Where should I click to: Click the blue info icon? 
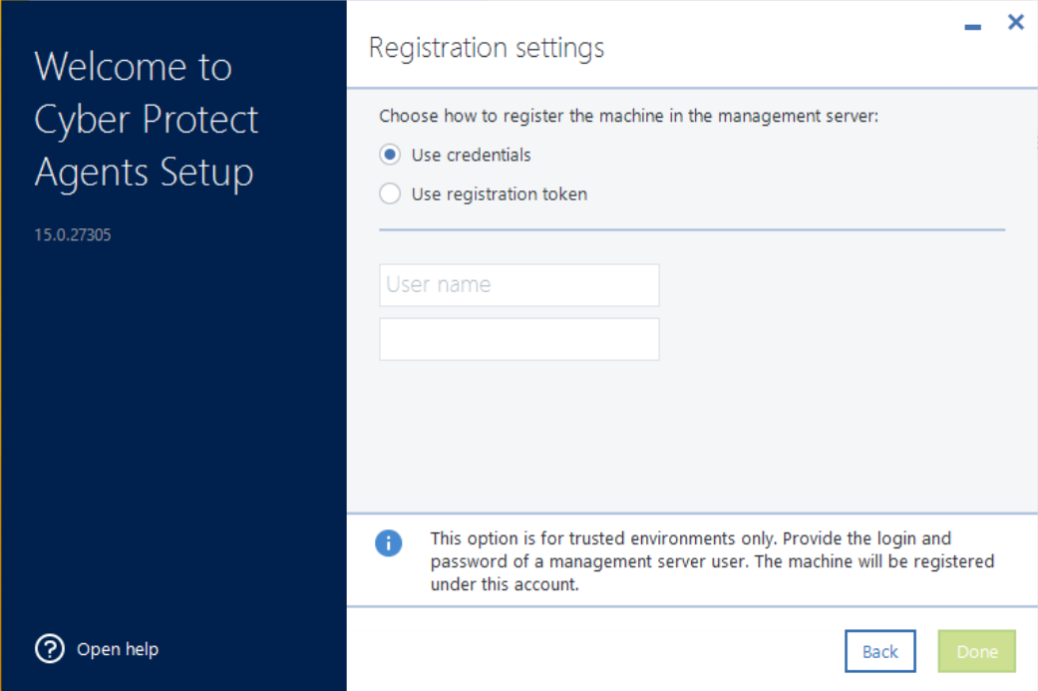389,543
